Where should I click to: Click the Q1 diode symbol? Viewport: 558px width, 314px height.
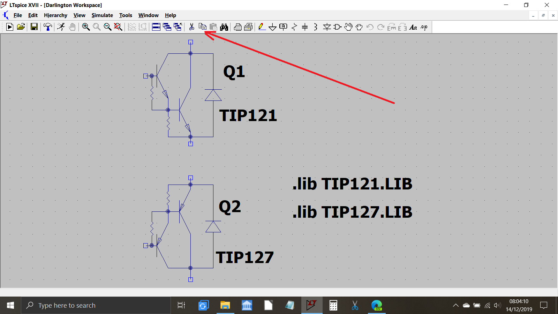pos(213,95)
